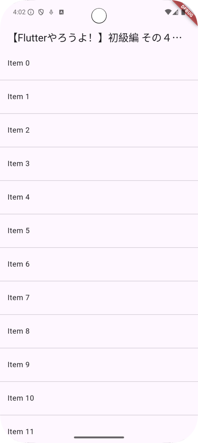
Task: Tap the info icon in status bar
Action: tap(31, 12)
